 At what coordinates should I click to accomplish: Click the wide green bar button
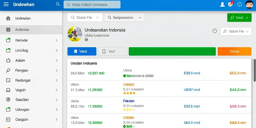172,51
